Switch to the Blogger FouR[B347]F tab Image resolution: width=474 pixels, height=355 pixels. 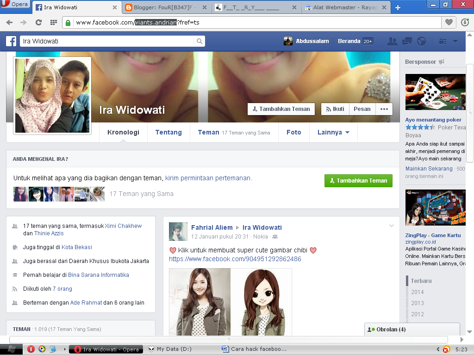tap(166, 7)
